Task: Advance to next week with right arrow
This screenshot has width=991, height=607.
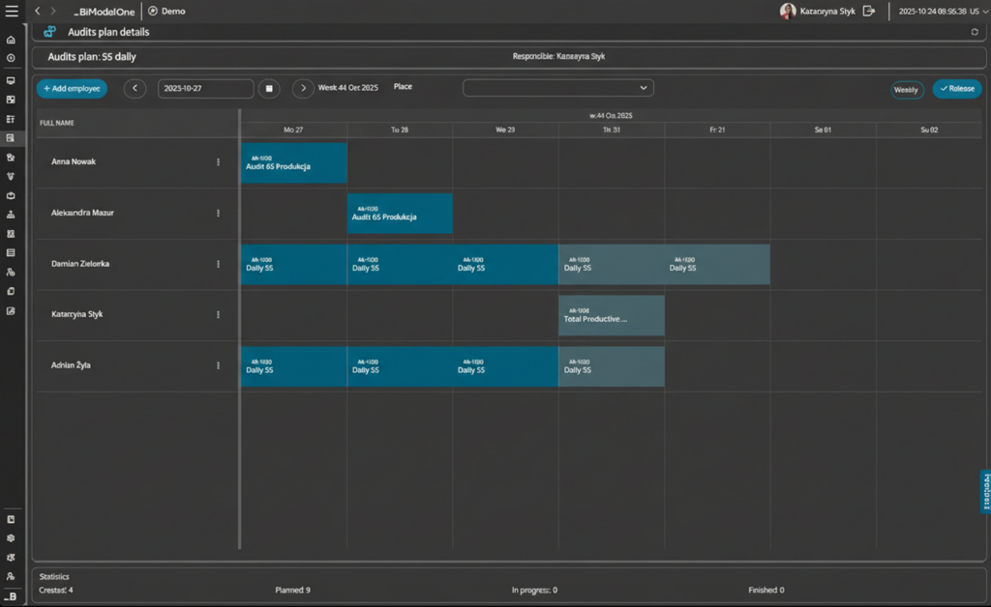Action: coord(303,88)
